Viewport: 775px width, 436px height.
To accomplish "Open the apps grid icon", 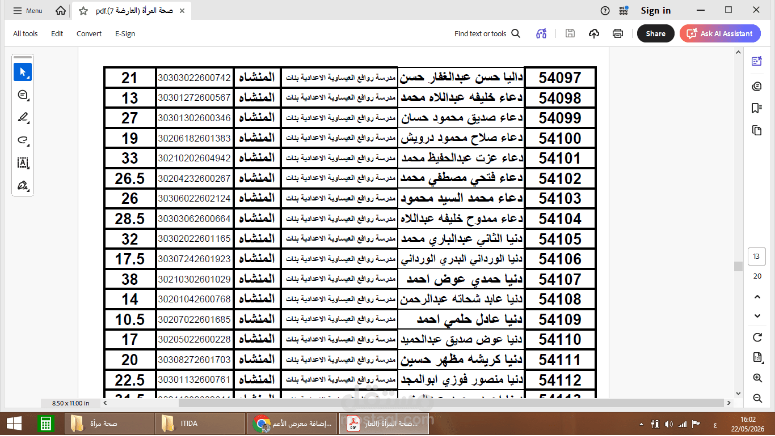I will 624,11.
